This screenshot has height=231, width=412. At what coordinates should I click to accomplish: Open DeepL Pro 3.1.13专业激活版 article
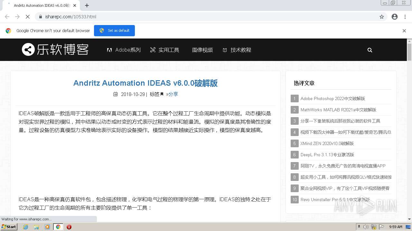click(327, 155)
